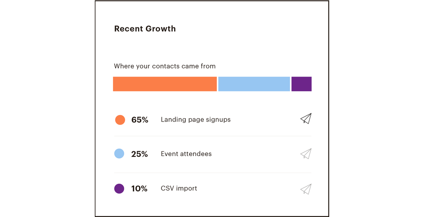Select the Event attendees label
The width and height of the screenshot is (424, 217).
point(186,154)
